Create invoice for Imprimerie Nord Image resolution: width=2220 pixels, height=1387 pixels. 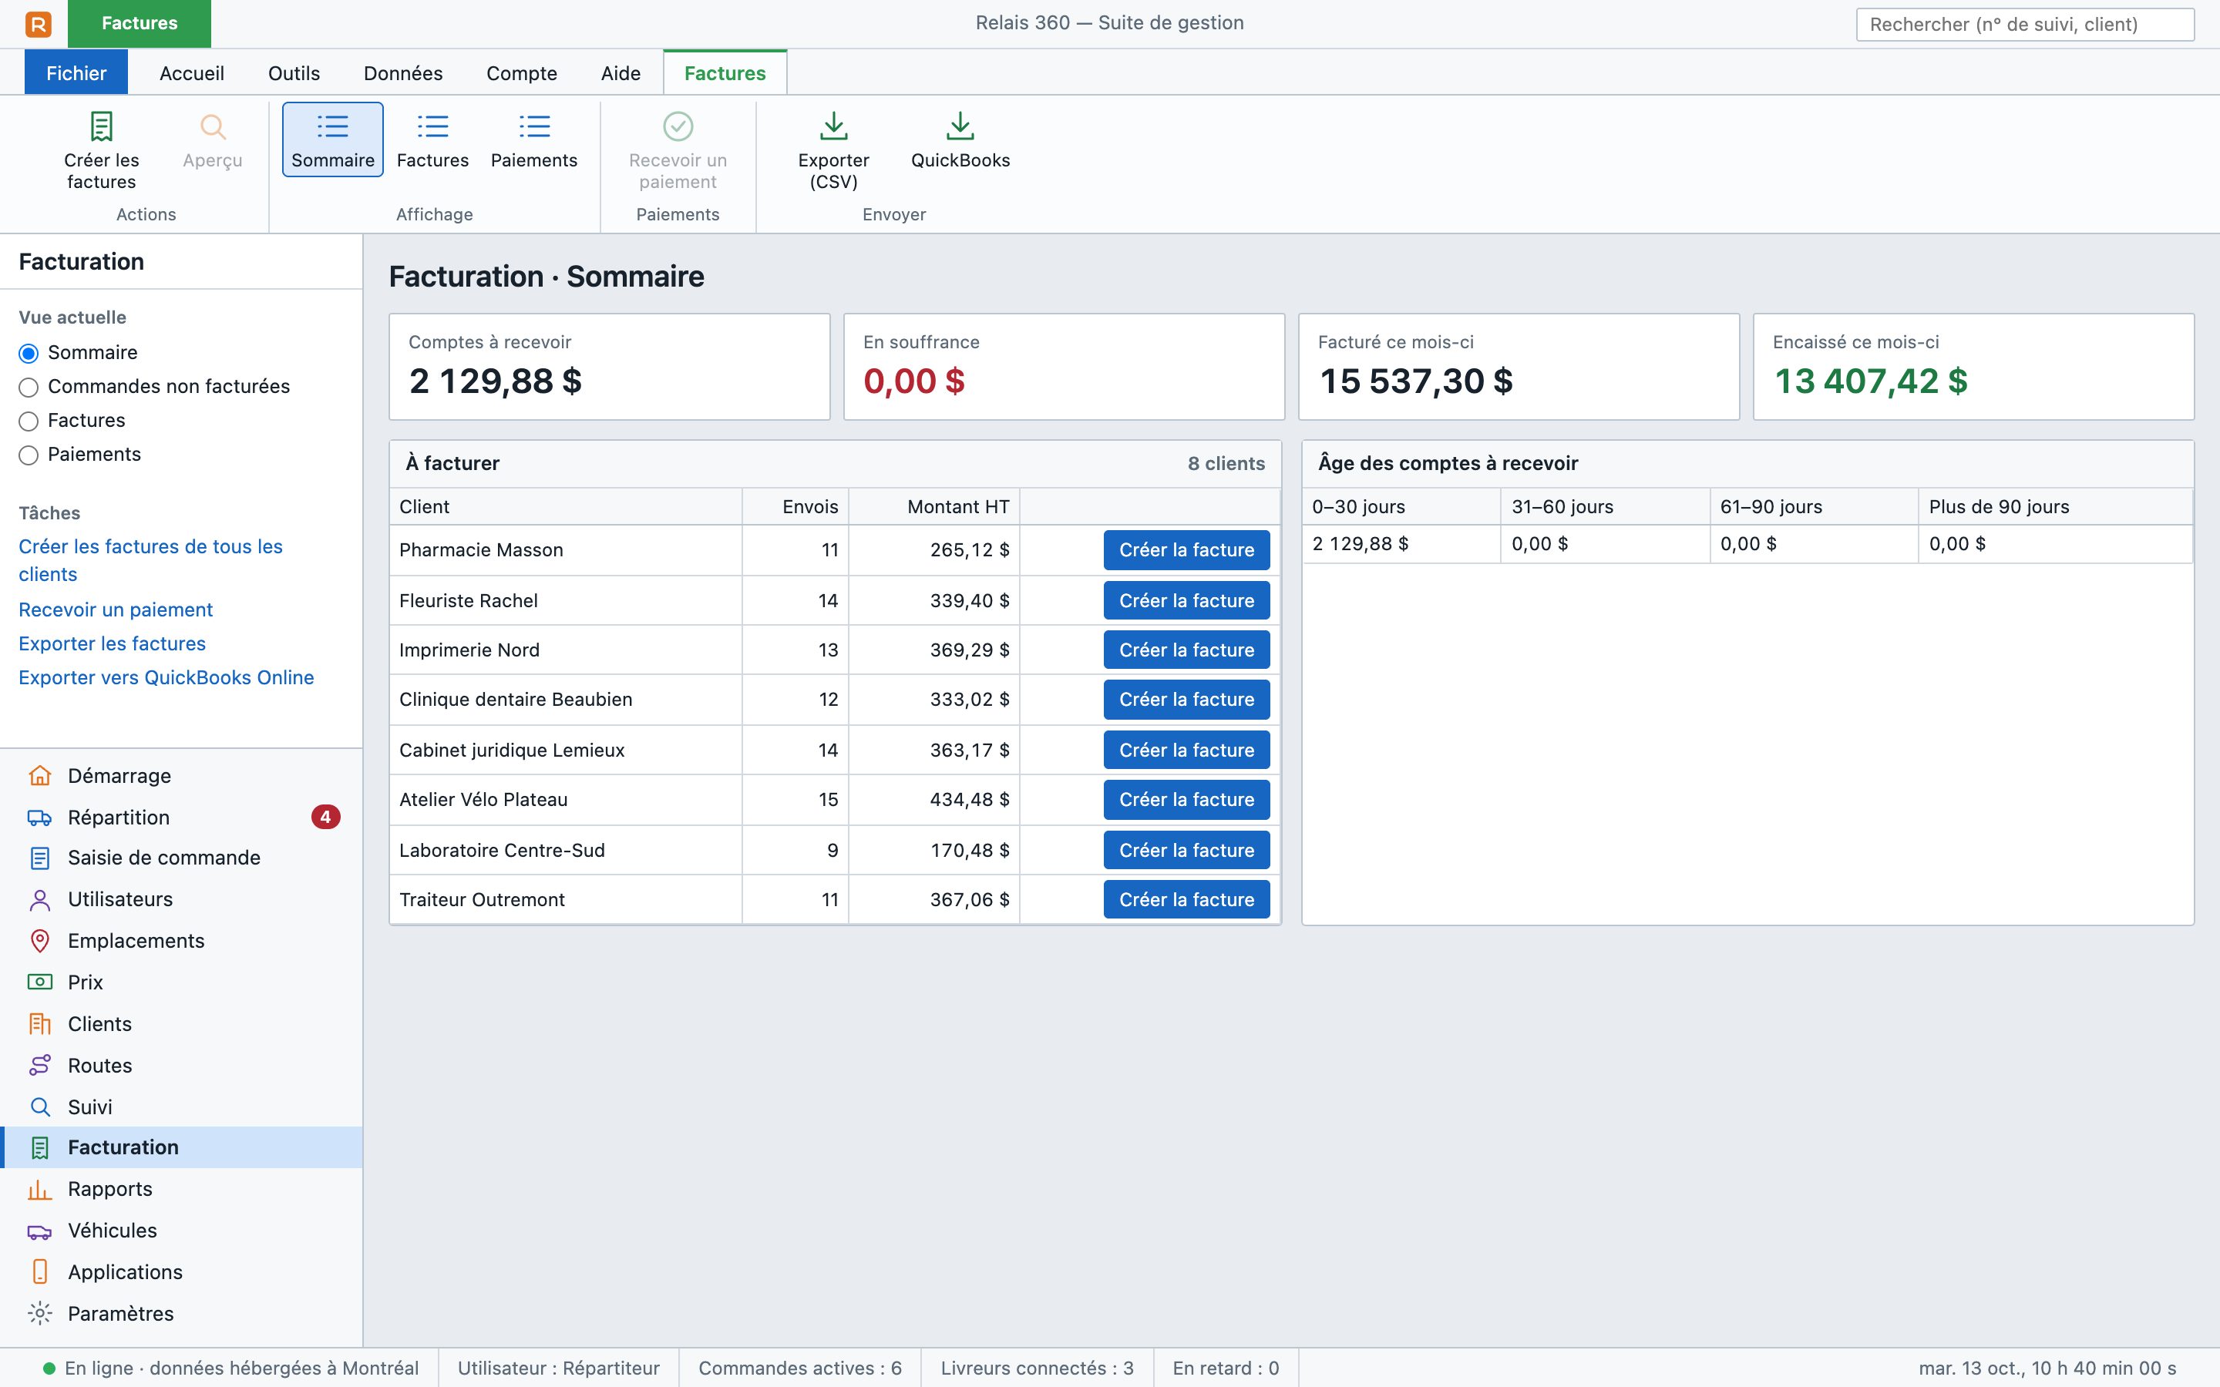pyautogui.click(x=1186, y=650)
